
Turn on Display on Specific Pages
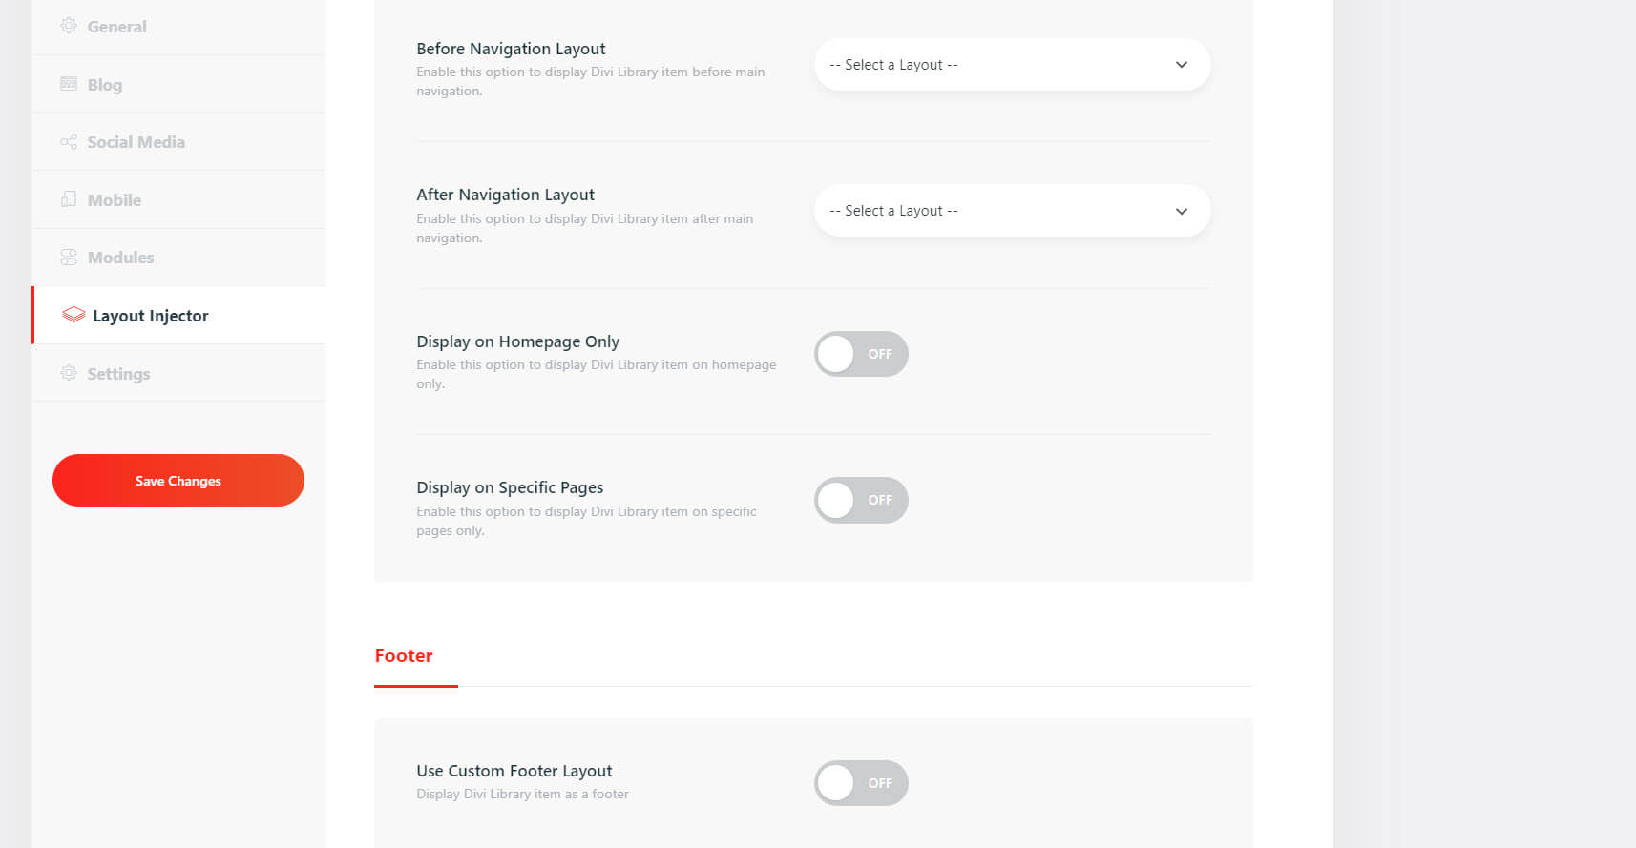pos(860,500)
